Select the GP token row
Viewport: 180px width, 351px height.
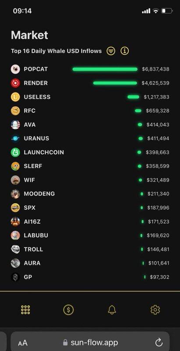coord(90,277)
